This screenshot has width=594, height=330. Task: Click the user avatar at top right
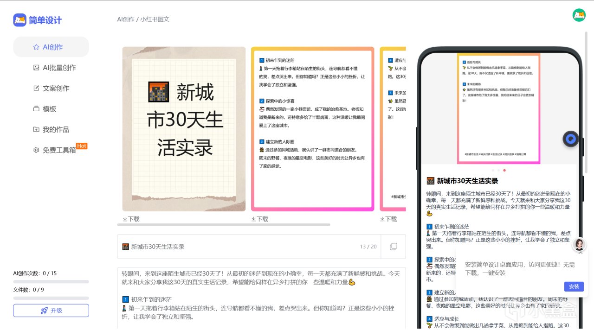click(x=579, y=15)
